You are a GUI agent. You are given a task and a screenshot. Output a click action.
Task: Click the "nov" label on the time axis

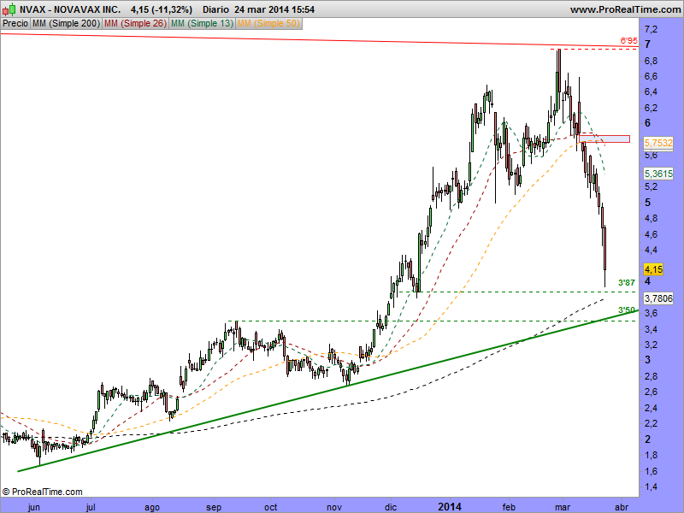[334, 507]
